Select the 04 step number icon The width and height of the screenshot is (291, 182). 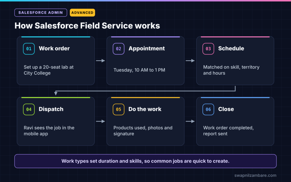pos(29,109)
